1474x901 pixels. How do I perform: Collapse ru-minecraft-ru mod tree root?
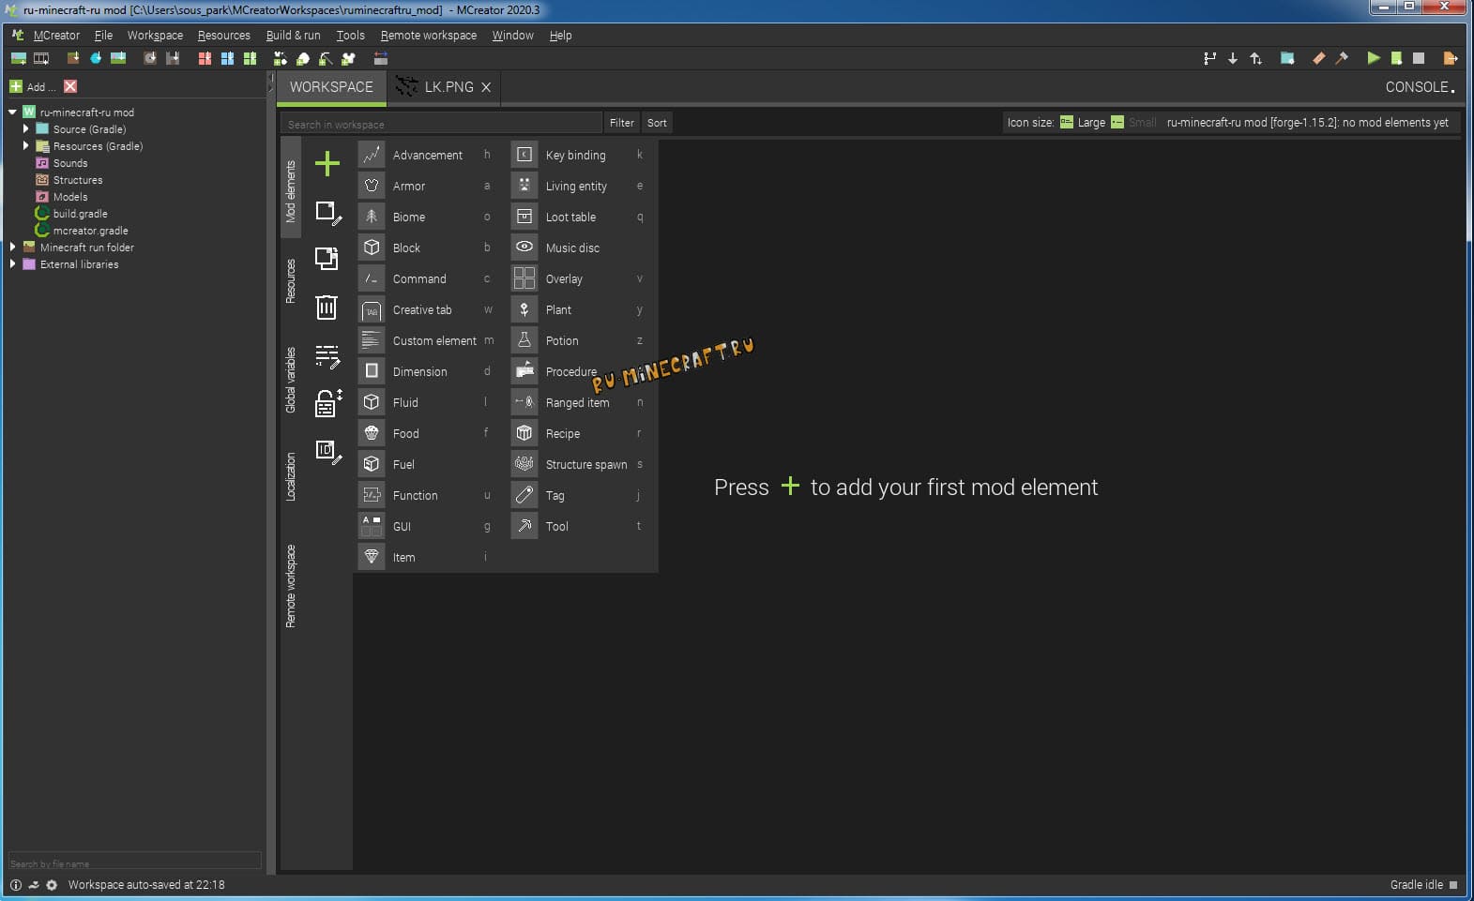12,112
